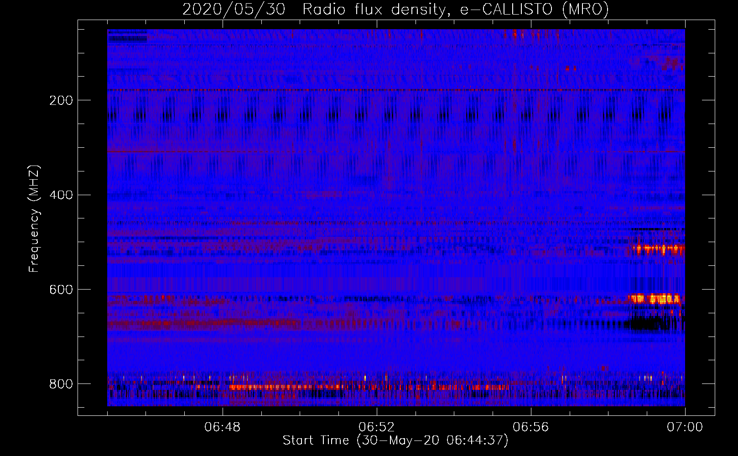738x456 pixels.
Task: Click the '06:52' time tick label
Action: tap(377, 427)
